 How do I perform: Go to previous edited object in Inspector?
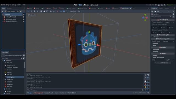[169, 11]
